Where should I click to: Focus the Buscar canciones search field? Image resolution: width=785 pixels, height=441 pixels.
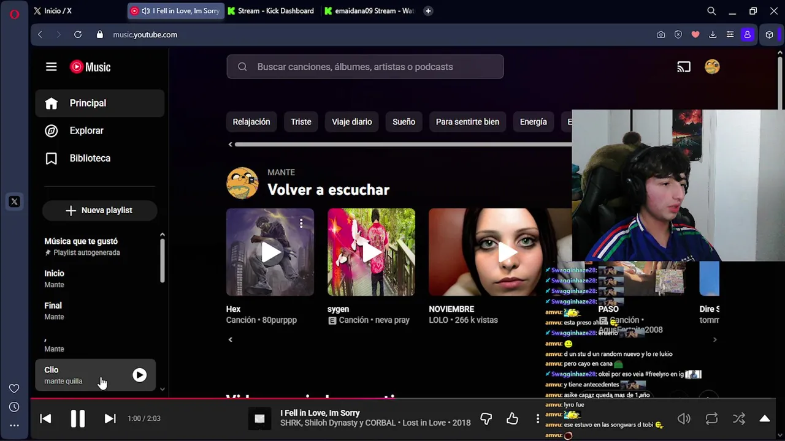pos(365,67)
